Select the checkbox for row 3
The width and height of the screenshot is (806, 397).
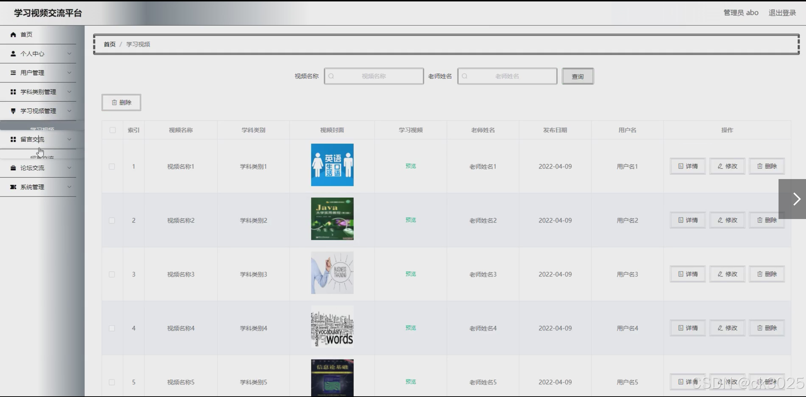[x=112, y=274]
